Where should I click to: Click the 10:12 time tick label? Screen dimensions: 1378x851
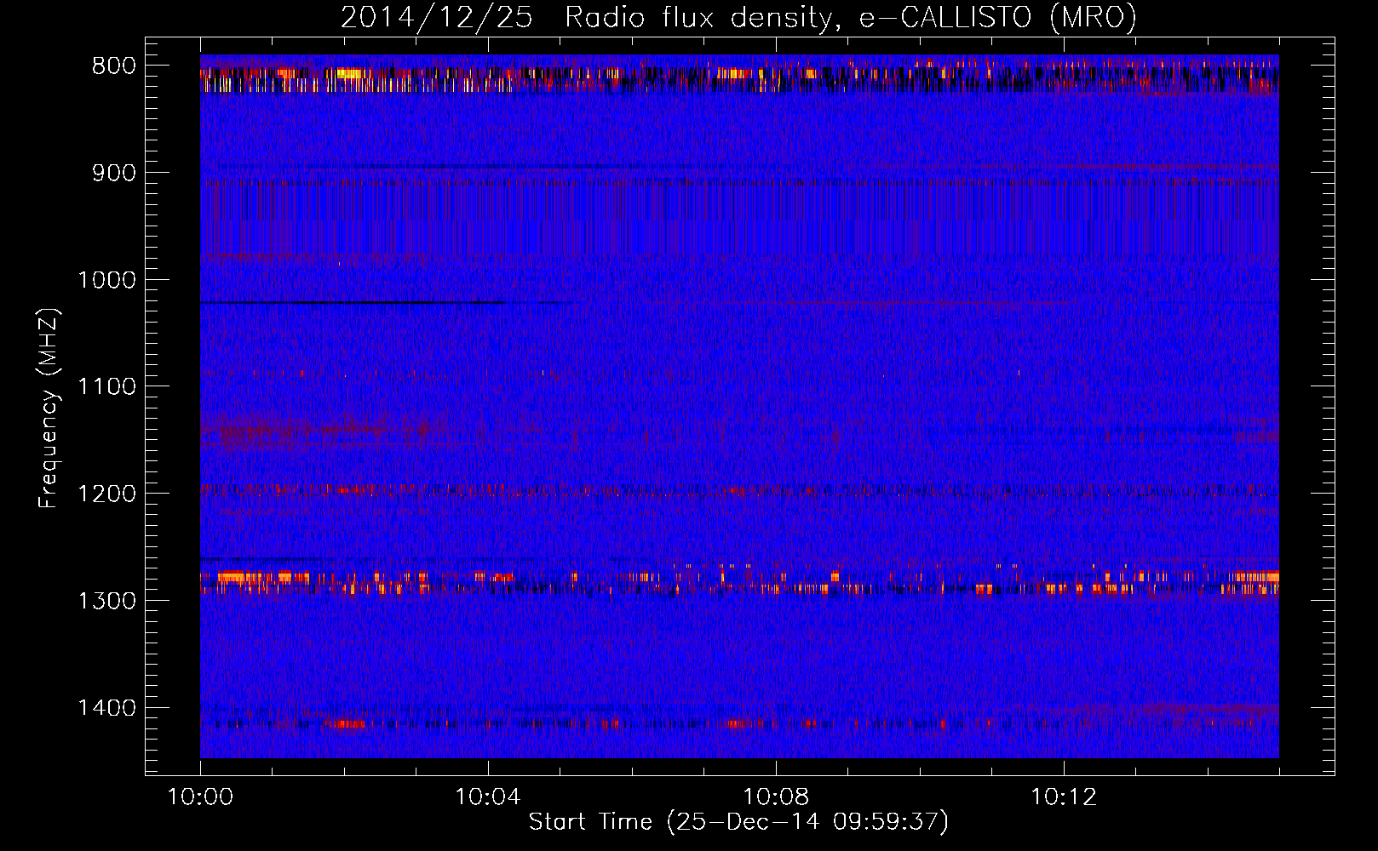pyautogui.click(x=1064, y=797)
